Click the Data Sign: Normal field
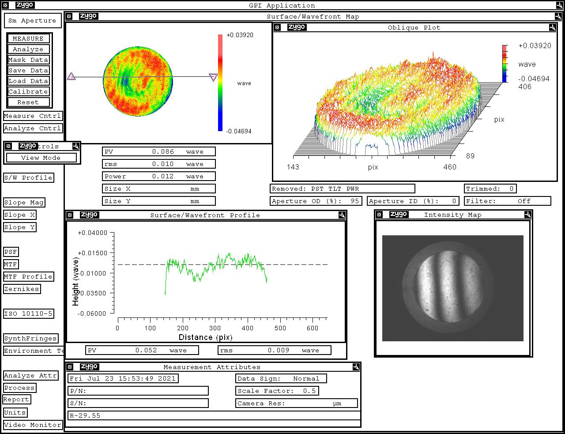Screen dimensions: 565x434 (x=281, y=378)
